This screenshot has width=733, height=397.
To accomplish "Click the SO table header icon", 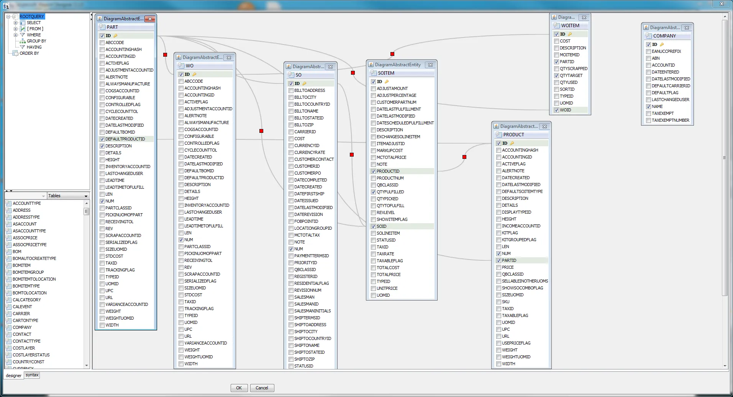I will click(291, 75).
